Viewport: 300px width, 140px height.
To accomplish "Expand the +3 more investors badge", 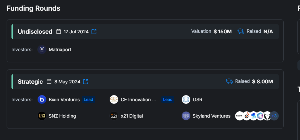I will (274, 116).
